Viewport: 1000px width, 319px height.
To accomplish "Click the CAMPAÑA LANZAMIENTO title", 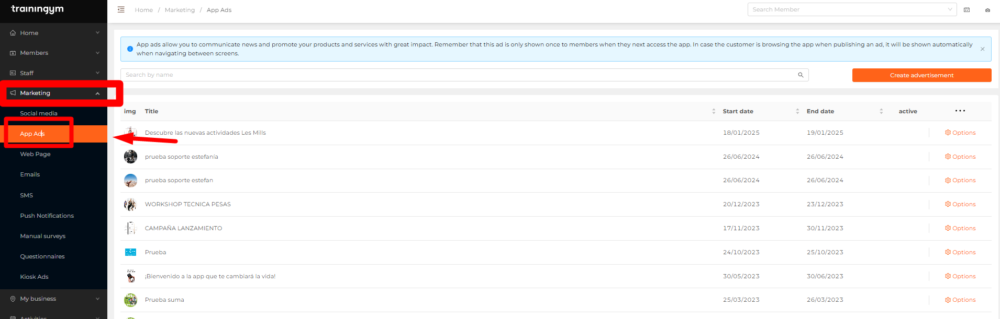I will (183, 228).
